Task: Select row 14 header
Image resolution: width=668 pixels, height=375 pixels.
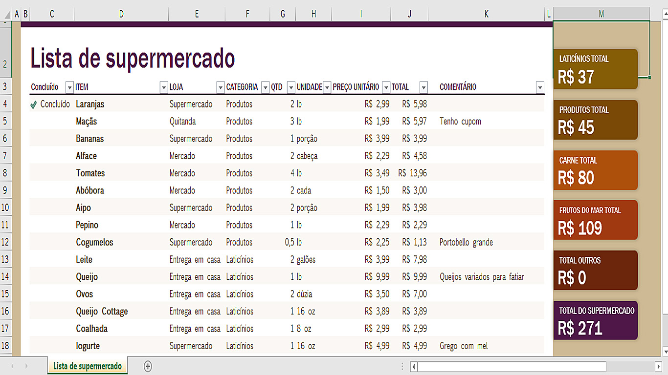Action: coord(5,277)
